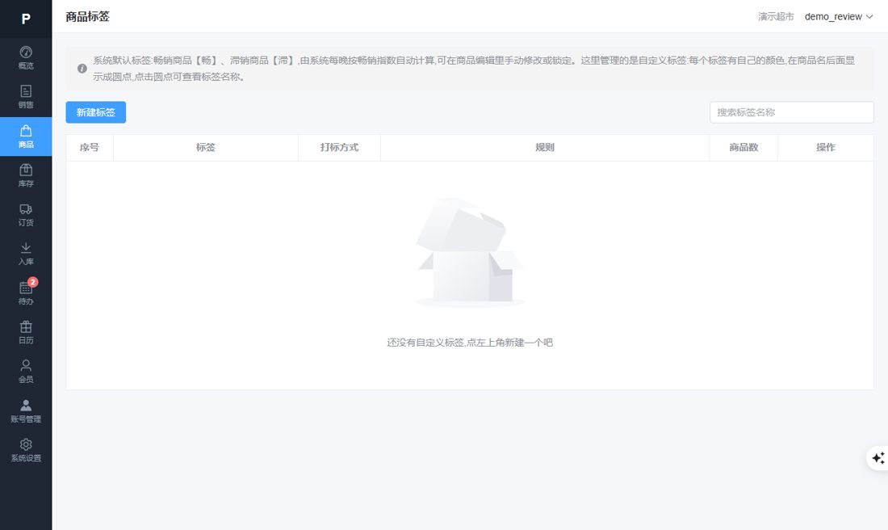Click the info icon in the notice banner
Image resolution: width=888 pixels, height=530 pixels.
[82, 68]
